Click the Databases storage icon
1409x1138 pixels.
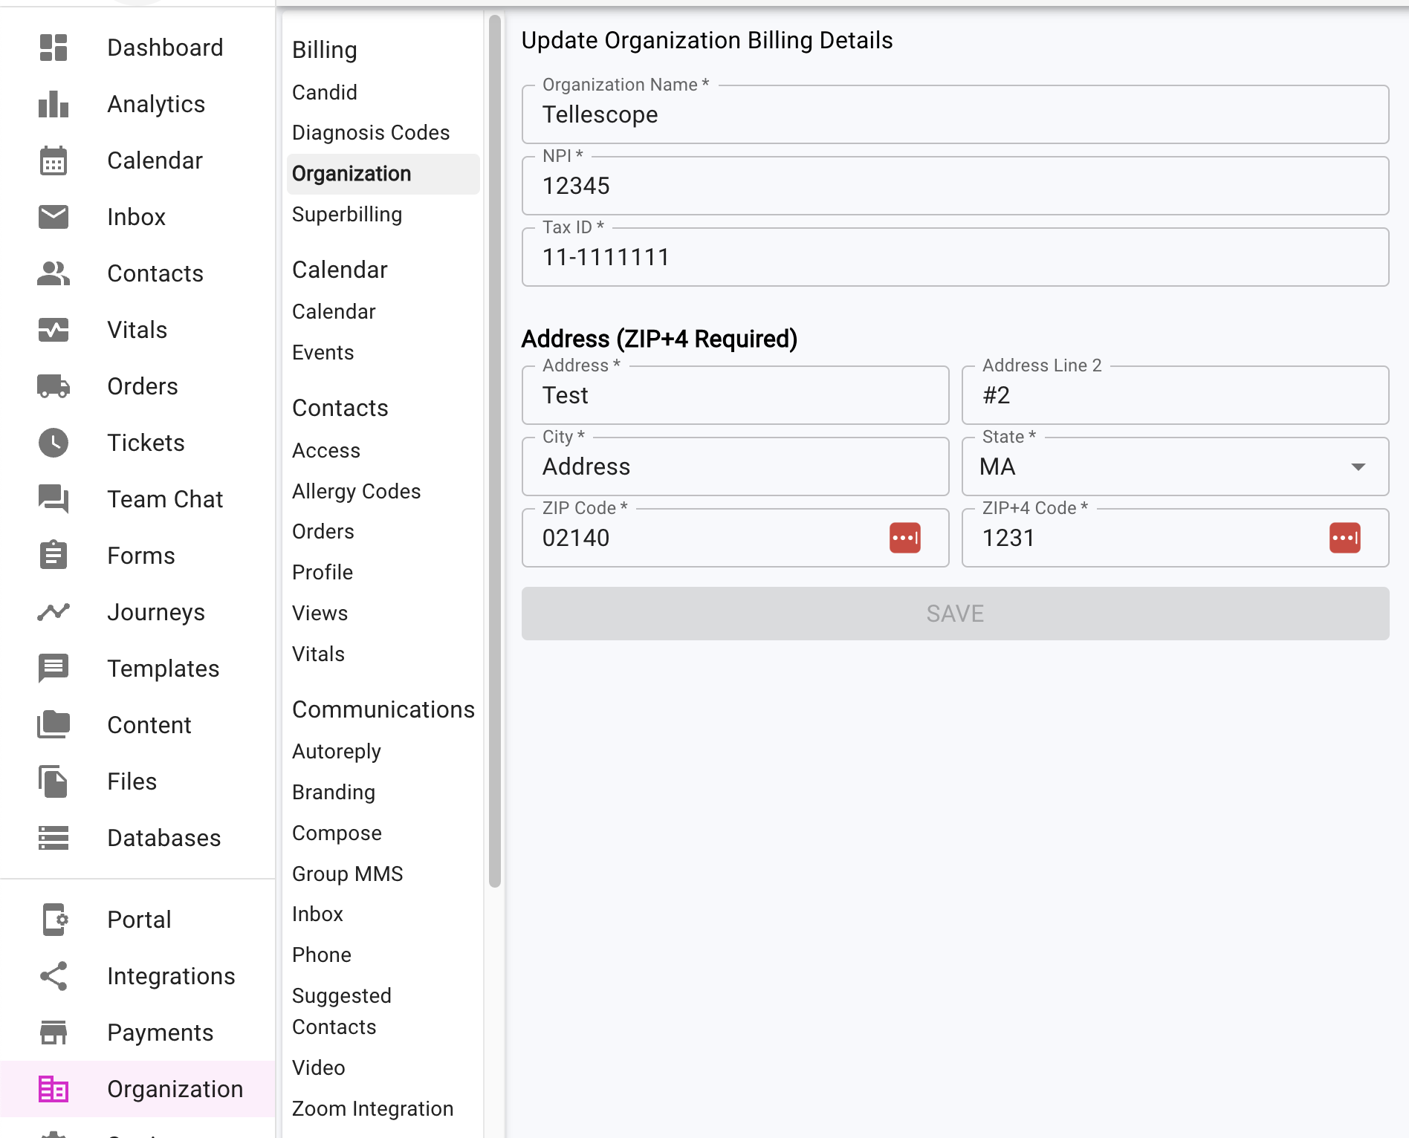54,838
